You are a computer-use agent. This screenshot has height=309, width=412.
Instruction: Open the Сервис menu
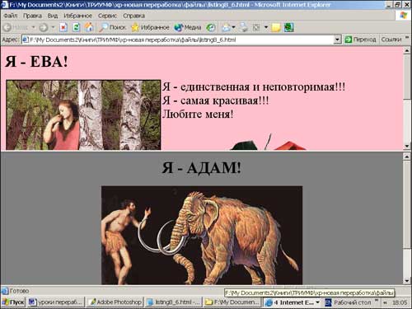coord(107,16)
